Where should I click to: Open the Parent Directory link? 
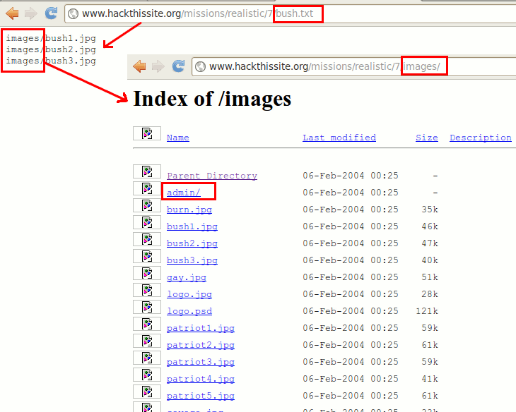pyautogui.click(x=211, y=176)
